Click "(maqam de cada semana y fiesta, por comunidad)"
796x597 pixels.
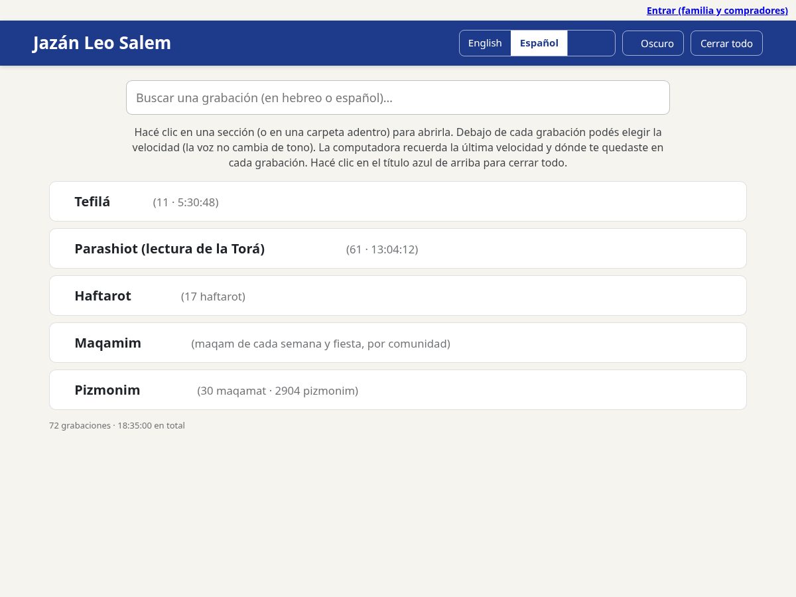click(x=320, y=344)
